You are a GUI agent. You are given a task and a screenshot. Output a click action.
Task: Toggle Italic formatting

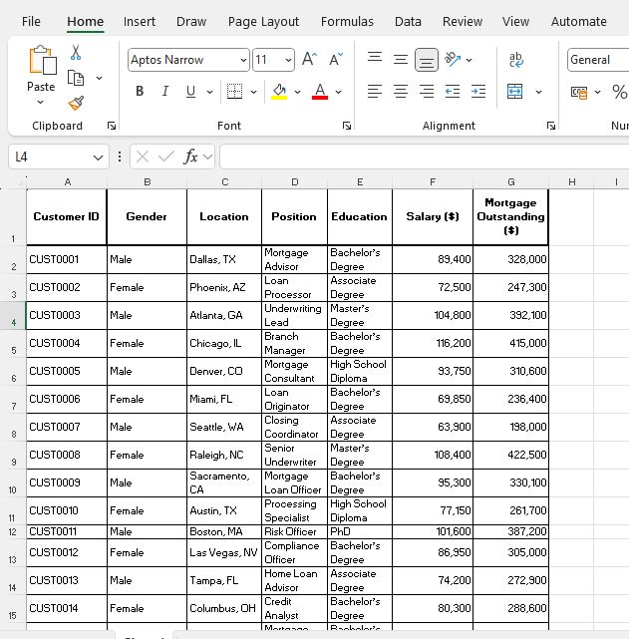pos(164,92)
